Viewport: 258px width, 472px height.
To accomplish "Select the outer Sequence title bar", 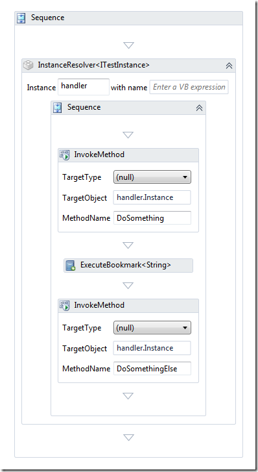I will 129,18.
